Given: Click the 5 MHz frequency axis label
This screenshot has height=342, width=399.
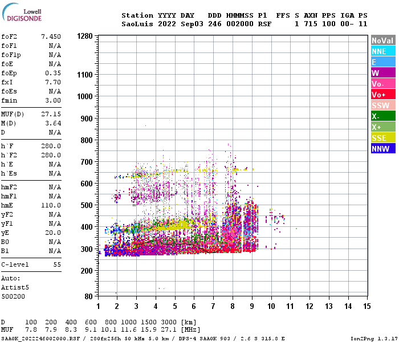Looking at the screenshot, I should pos(175,306).
